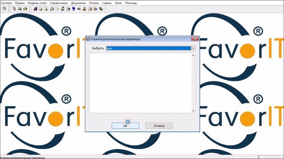Screen dimensions: 284x159
Task: Click the yellow book icon in toolbar
Action: click(4, 9)
